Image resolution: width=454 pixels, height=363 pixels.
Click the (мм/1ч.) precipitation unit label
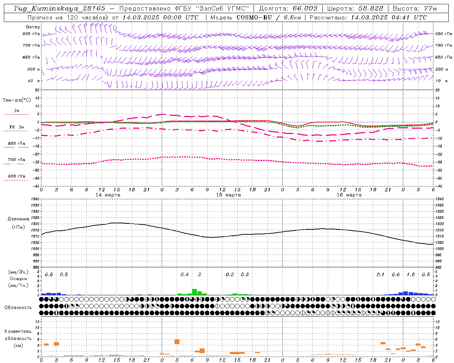click(18, 285)
